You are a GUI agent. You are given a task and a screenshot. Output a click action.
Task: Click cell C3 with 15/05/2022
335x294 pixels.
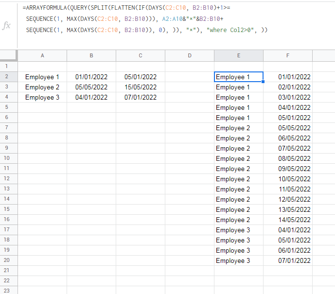click(x=141, y=87)
